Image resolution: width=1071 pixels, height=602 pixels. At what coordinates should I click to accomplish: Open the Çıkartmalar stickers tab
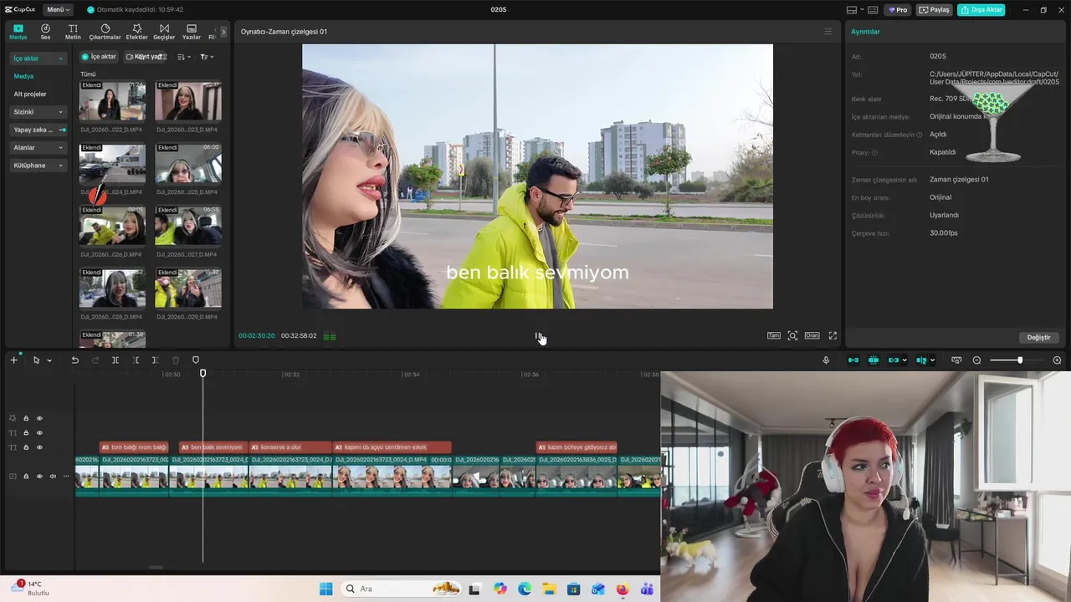click(x=105, y=32)
